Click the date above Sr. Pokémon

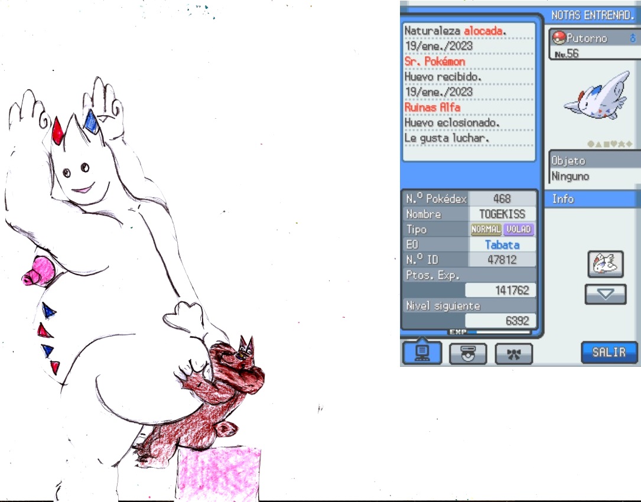(x=439, y=46)
